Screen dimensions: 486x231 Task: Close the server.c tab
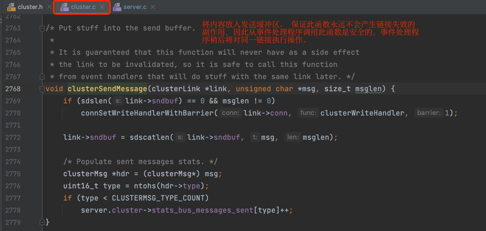click(152, 7)
